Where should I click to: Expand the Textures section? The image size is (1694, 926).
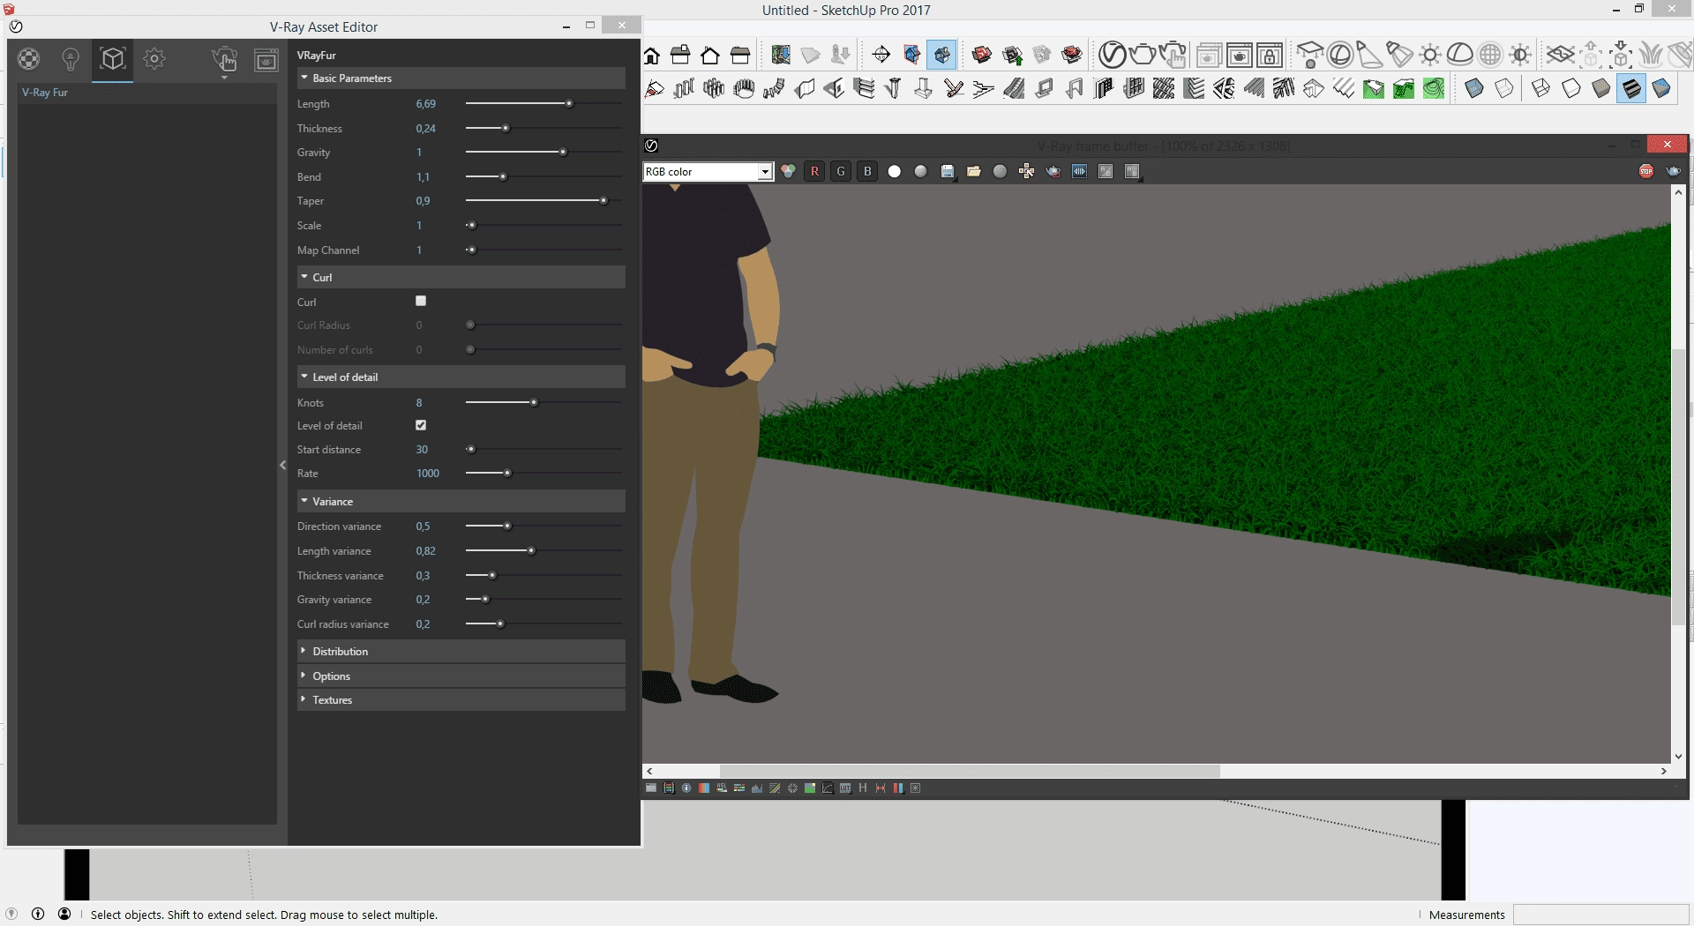(x=461, y=699)
